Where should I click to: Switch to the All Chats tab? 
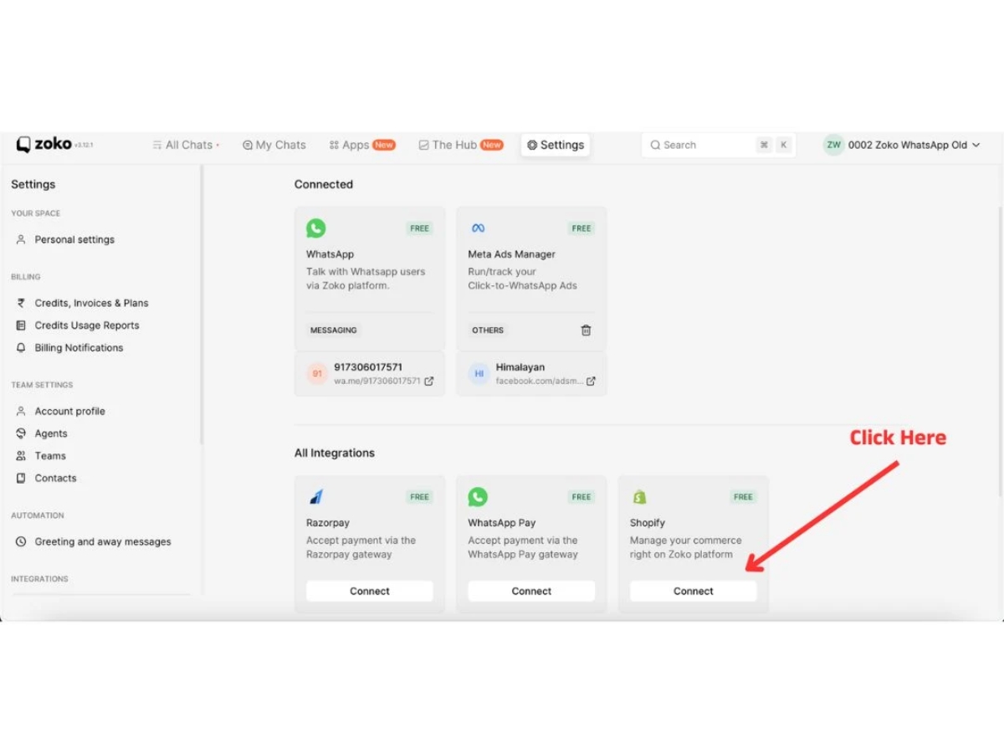pos(186,145)
